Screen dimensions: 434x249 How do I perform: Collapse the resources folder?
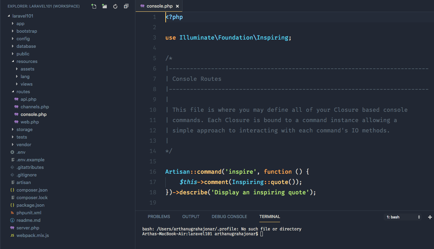(27, 61)
